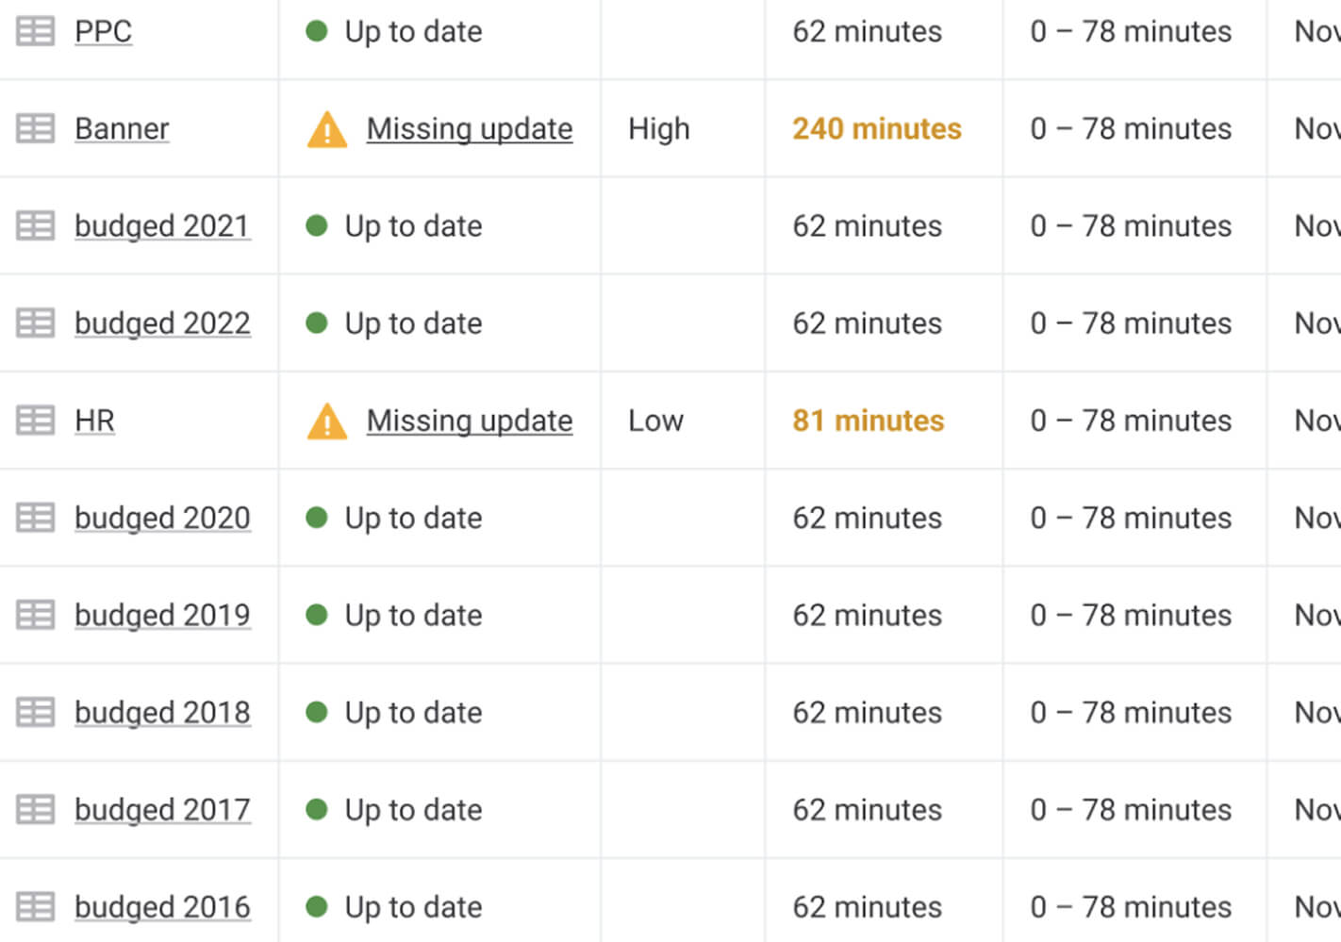
Task: Open the HR table link
Action: (x=94, y=421)
